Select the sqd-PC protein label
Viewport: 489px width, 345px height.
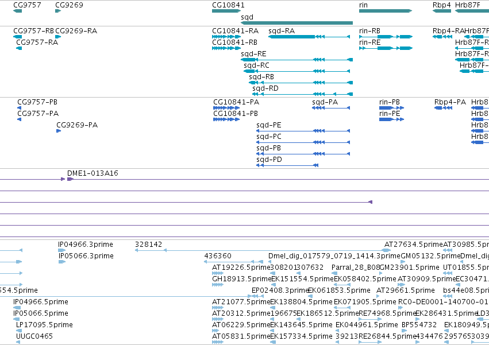pos(269,137)
